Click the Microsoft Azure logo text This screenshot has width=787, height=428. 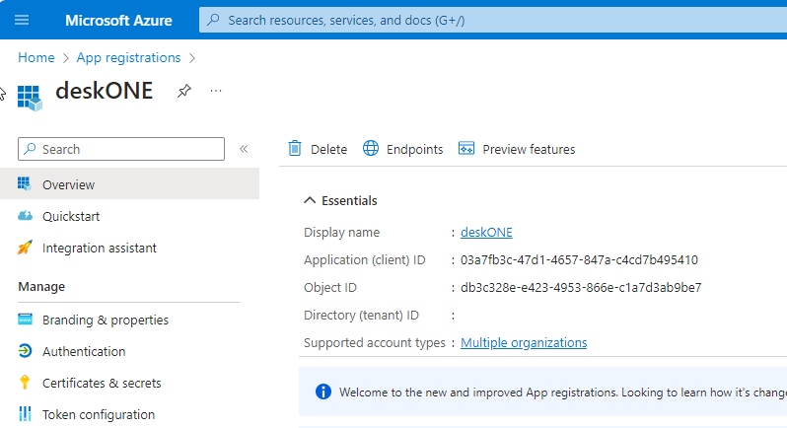click(118, 21)
